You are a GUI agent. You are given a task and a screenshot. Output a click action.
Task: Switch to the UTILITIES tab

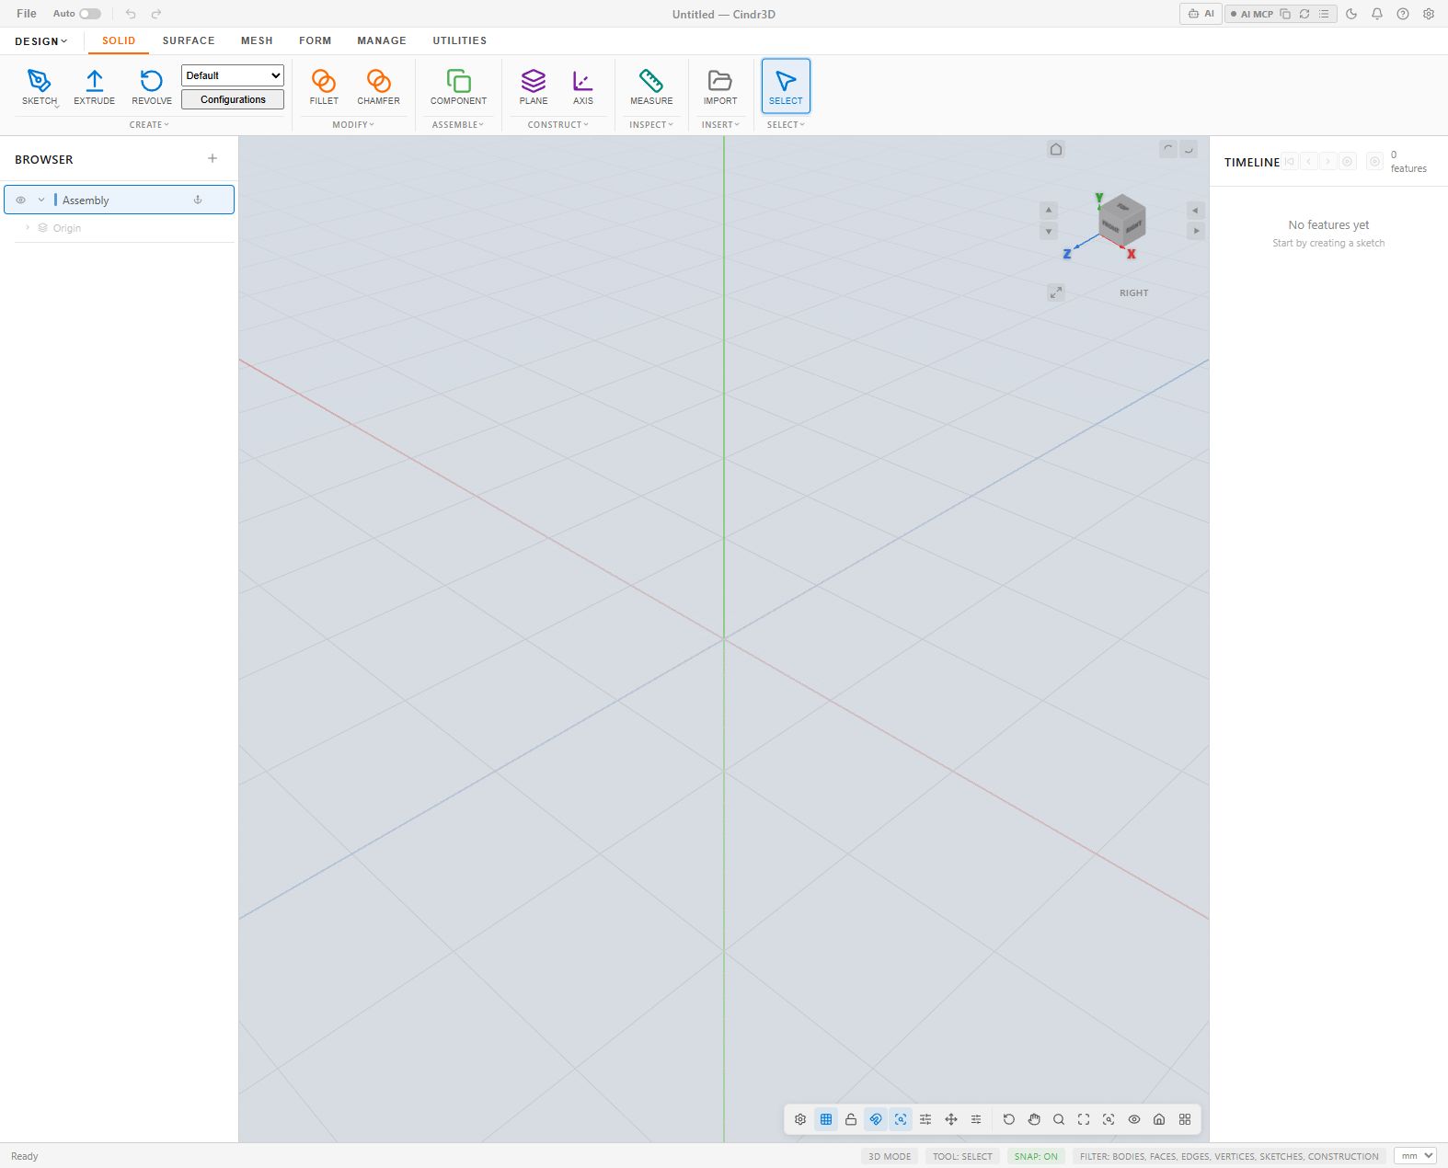point(460,40)
